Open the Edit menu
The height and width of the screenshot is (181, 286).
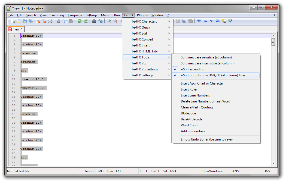20,15
